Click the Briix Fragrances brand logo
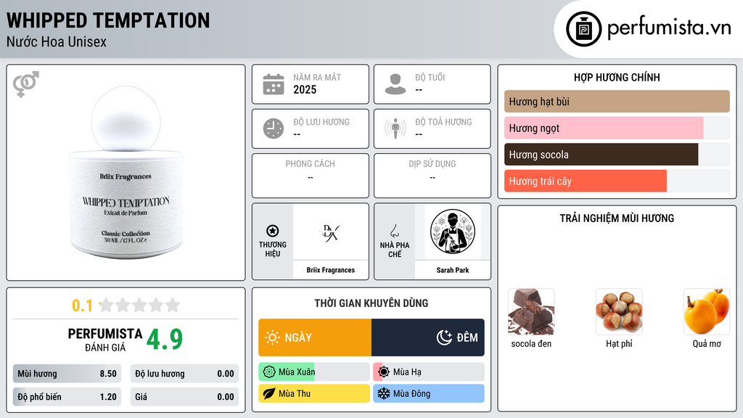The image size is (743, 418). 330,232
